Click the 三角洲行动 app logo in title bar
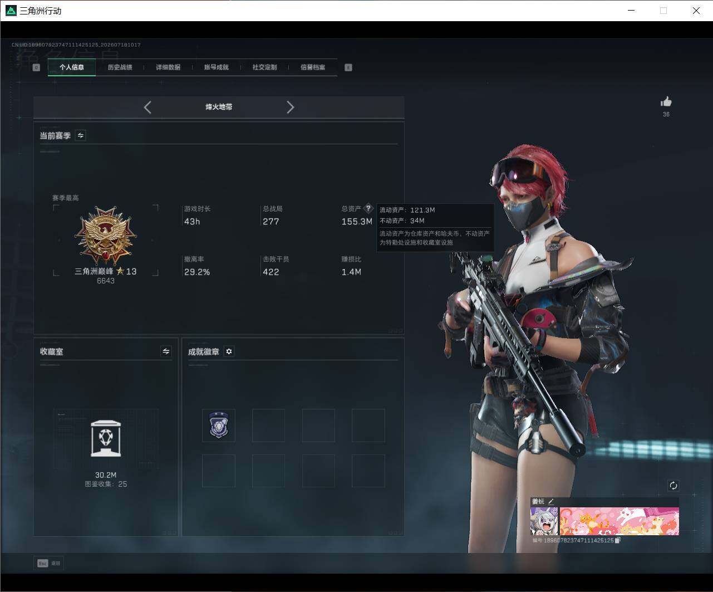Viewport: 713px width, 592px height. (x=11, y=11)
